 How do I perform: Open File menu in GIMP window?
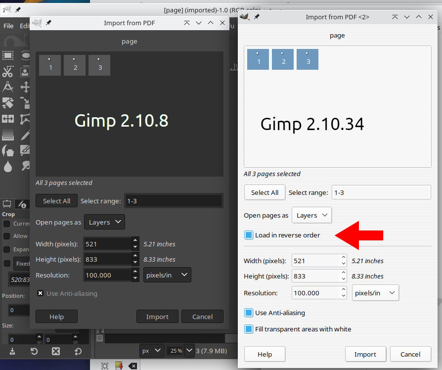pos(8,26)
